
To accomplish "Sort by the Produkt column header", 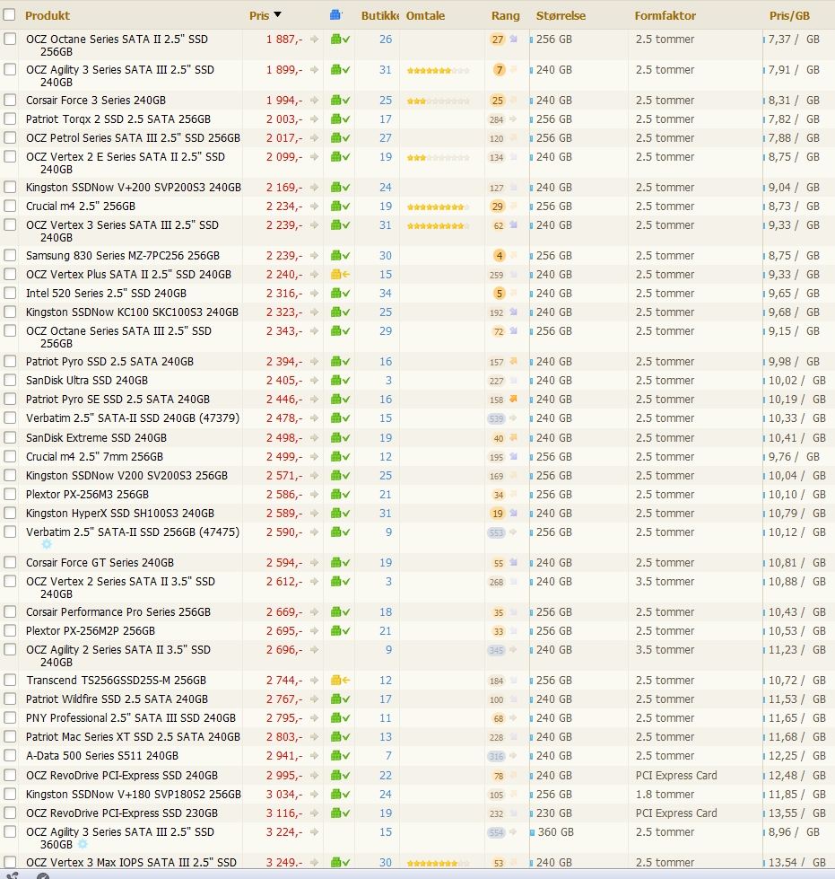I will click(x=48, y=15).
